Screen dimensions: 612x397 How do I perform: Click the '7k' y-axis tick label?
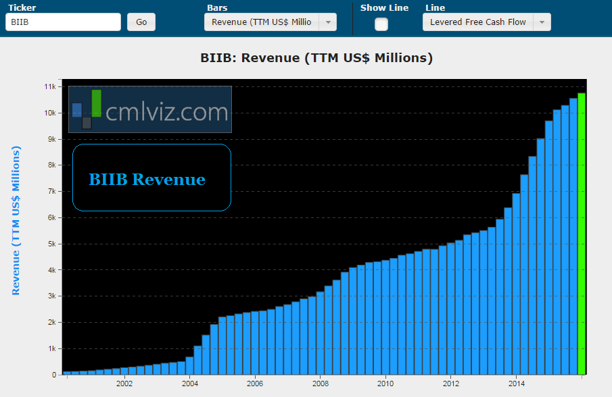pyautogui.click(x=52, y=191)
